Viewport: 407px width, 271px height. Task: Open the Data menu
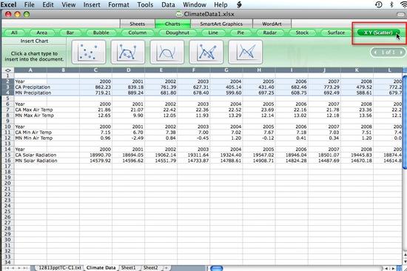(168, 4)
